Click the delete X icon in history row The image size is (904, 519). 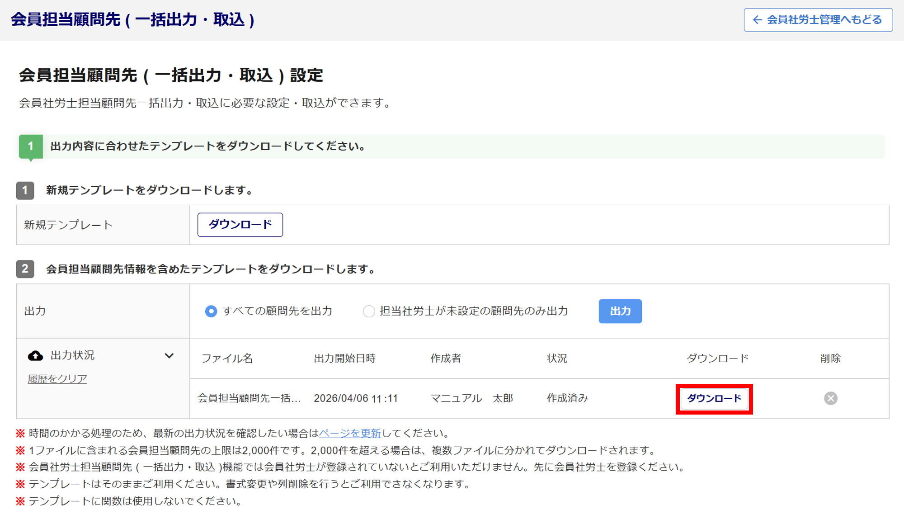(x=830, y=398)
